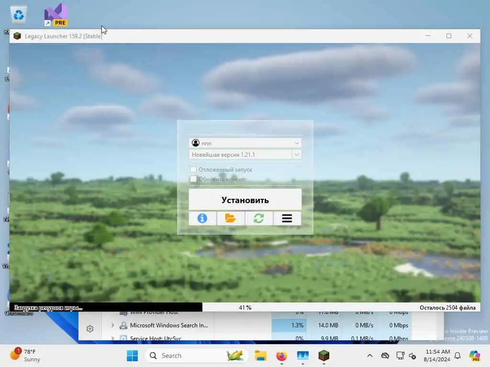Maximize the Legacy Launcher window

click(x=449, y=36)
